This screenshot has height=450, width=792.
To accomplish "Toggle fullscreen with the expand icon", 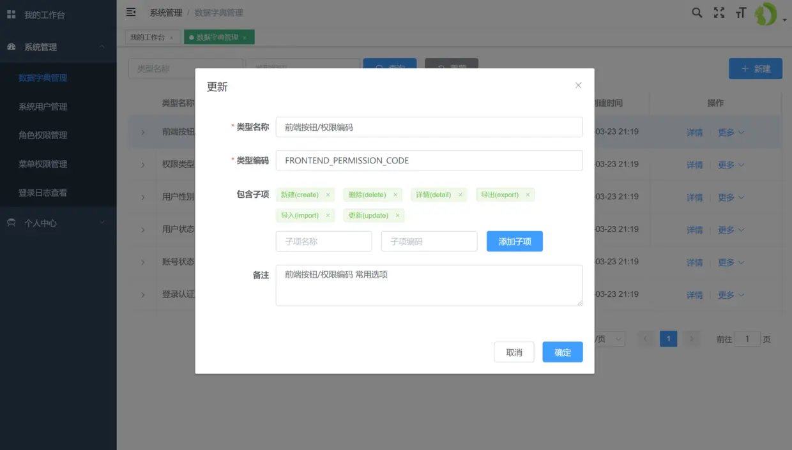I will coord(719,12).
